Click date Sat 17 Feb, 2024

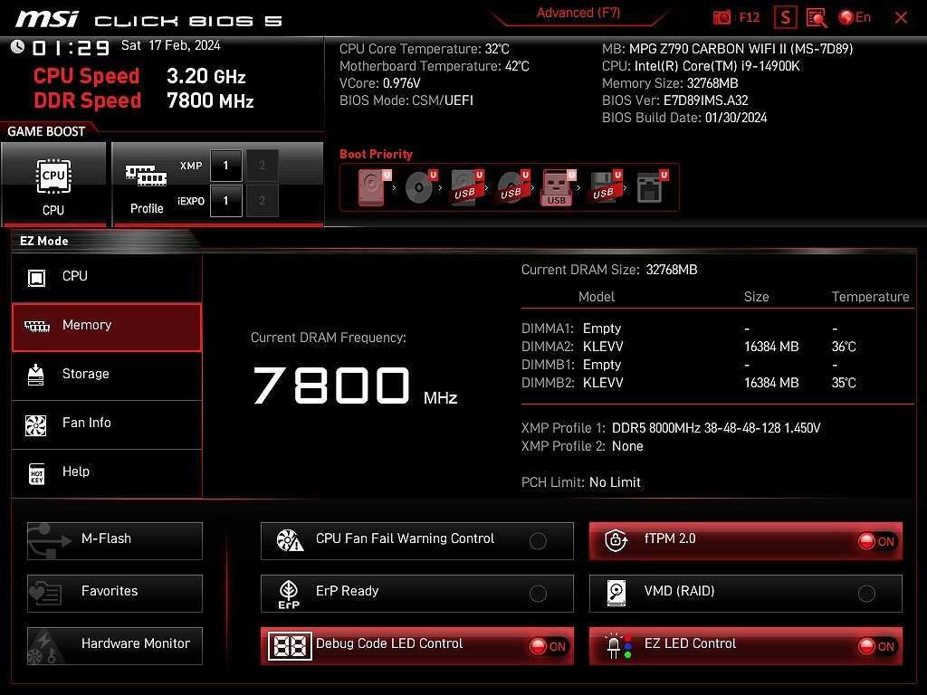pyautogui.click(x=170, y=45)
